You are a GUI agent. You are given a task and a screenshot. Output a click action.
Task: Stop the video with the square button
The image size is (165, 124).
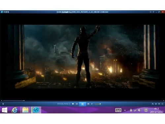coord(73,104)
